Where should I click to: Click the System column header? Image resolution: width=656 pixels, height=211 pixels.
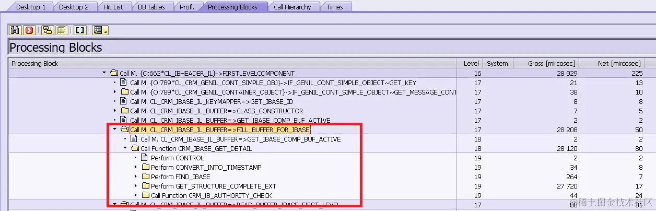pos(497,63)
